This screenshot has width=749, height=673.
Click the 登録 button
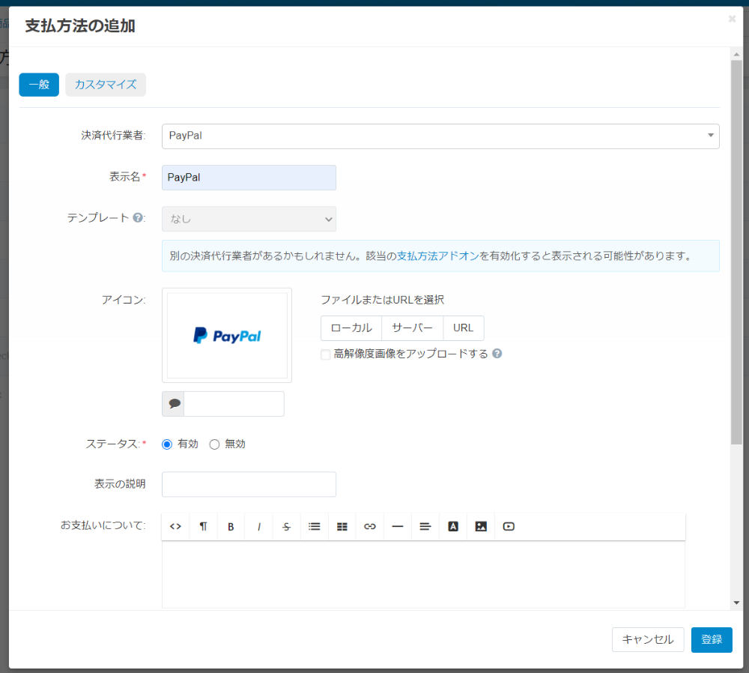712,639
